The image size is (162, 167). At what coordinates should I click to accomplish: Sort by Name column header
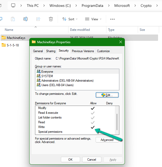coord(9,30)
